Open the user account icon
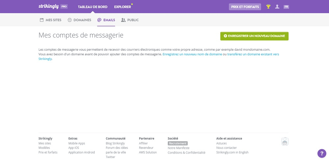 [x=277, y=7]
